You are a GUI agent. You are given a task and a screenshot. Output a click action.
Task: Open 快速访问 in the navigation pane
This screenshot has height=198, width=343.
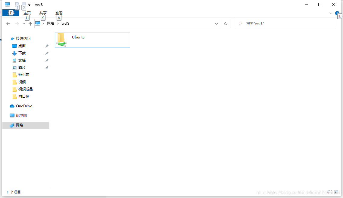23,39
